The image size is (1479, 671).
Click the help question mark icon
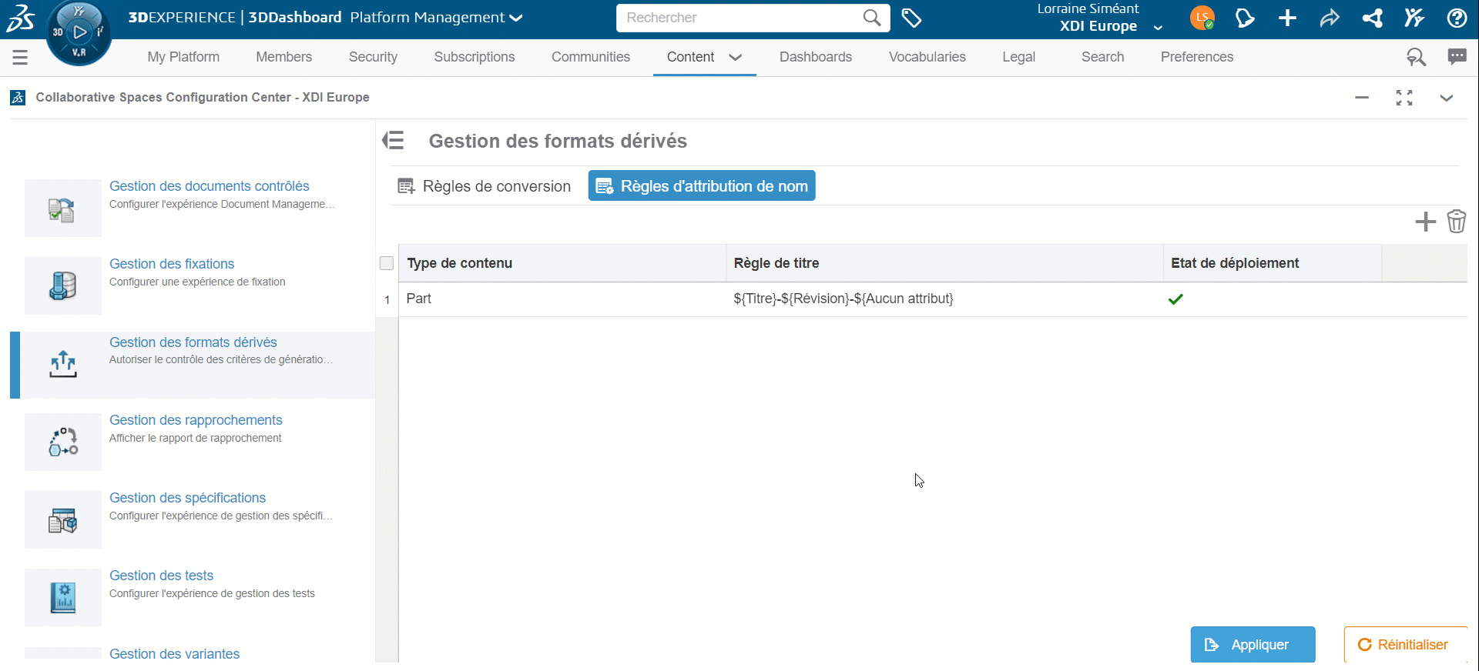coord(1456,18)
